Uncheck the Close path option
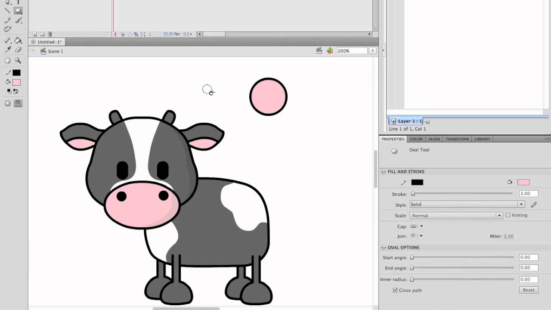Image resolution: width=551 pixels, height=310 pixels. point(395,290)
